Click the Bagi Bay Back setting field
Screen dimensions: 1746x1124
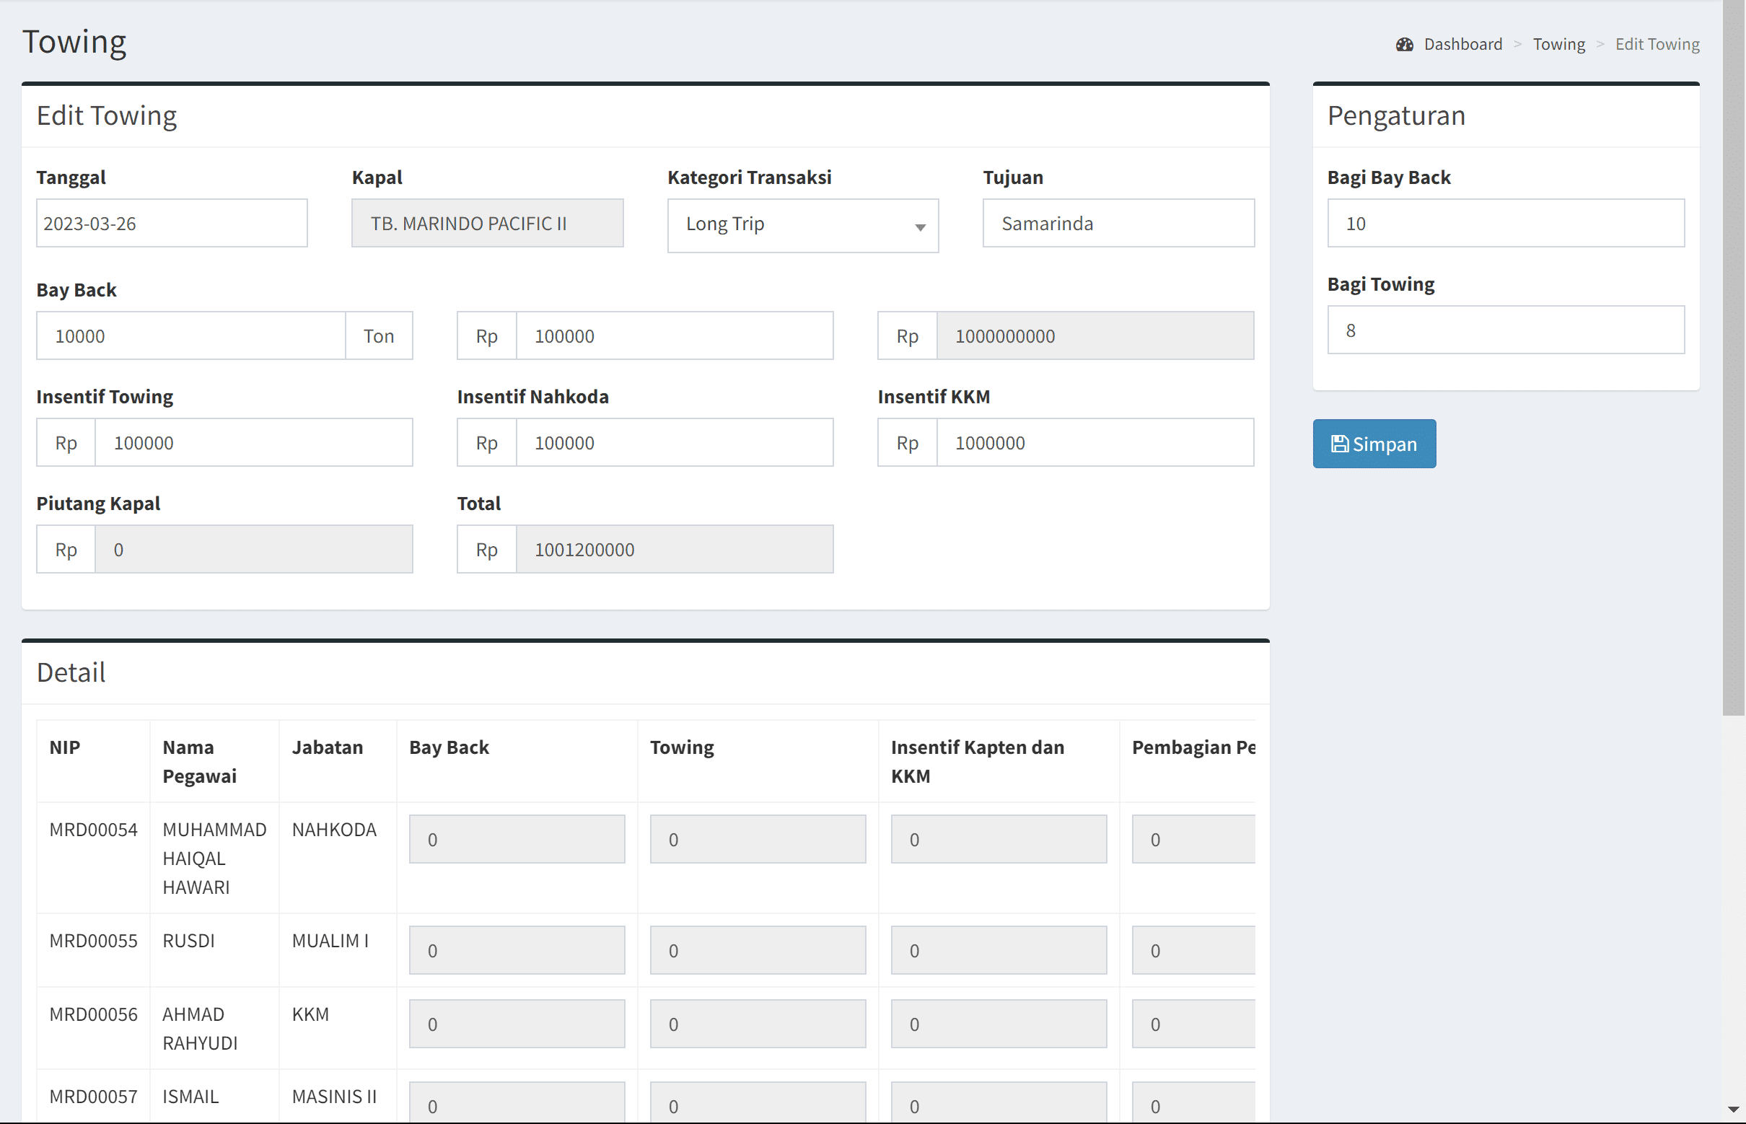pos(1505,224)
